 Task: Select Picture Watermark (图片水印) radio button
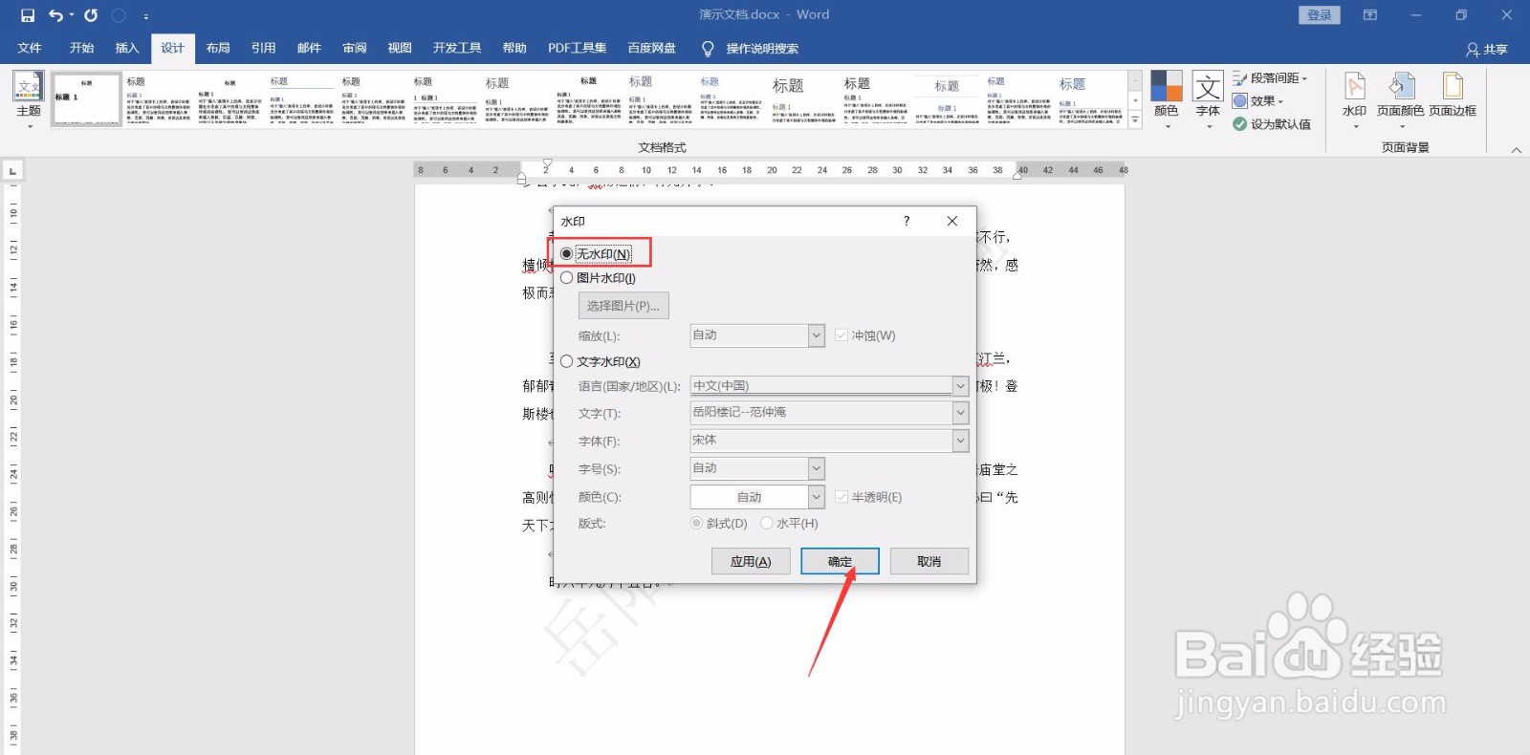(x=567, y=278)
